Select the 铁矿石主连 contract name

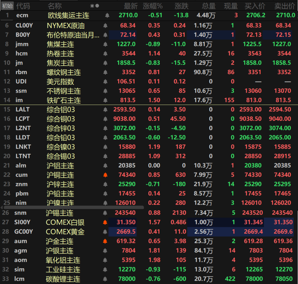click(64, 100)
